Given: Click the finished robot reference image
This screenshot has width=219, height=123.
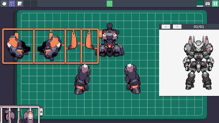Looking at the screenshot, I should coord(198,63).
